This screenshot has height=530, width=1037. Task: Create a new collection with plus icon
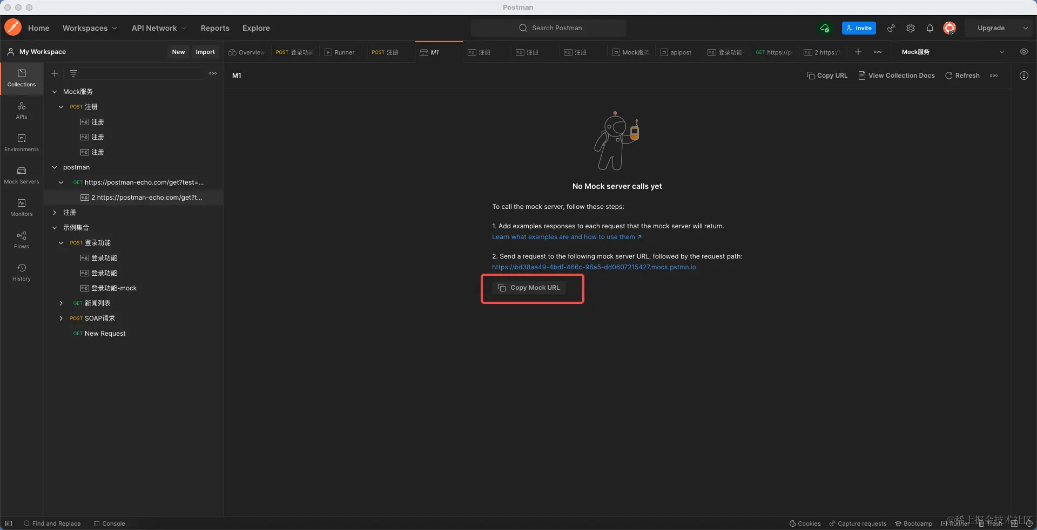55,73
